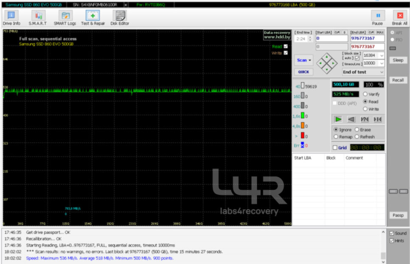410x264 pixels.
Task: Pause the running scan
Action: pos(378,18)
